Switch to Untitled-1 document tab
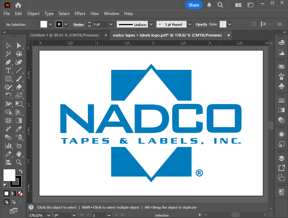The width and height of the screenshot is (288, 218). click(65, 35)
